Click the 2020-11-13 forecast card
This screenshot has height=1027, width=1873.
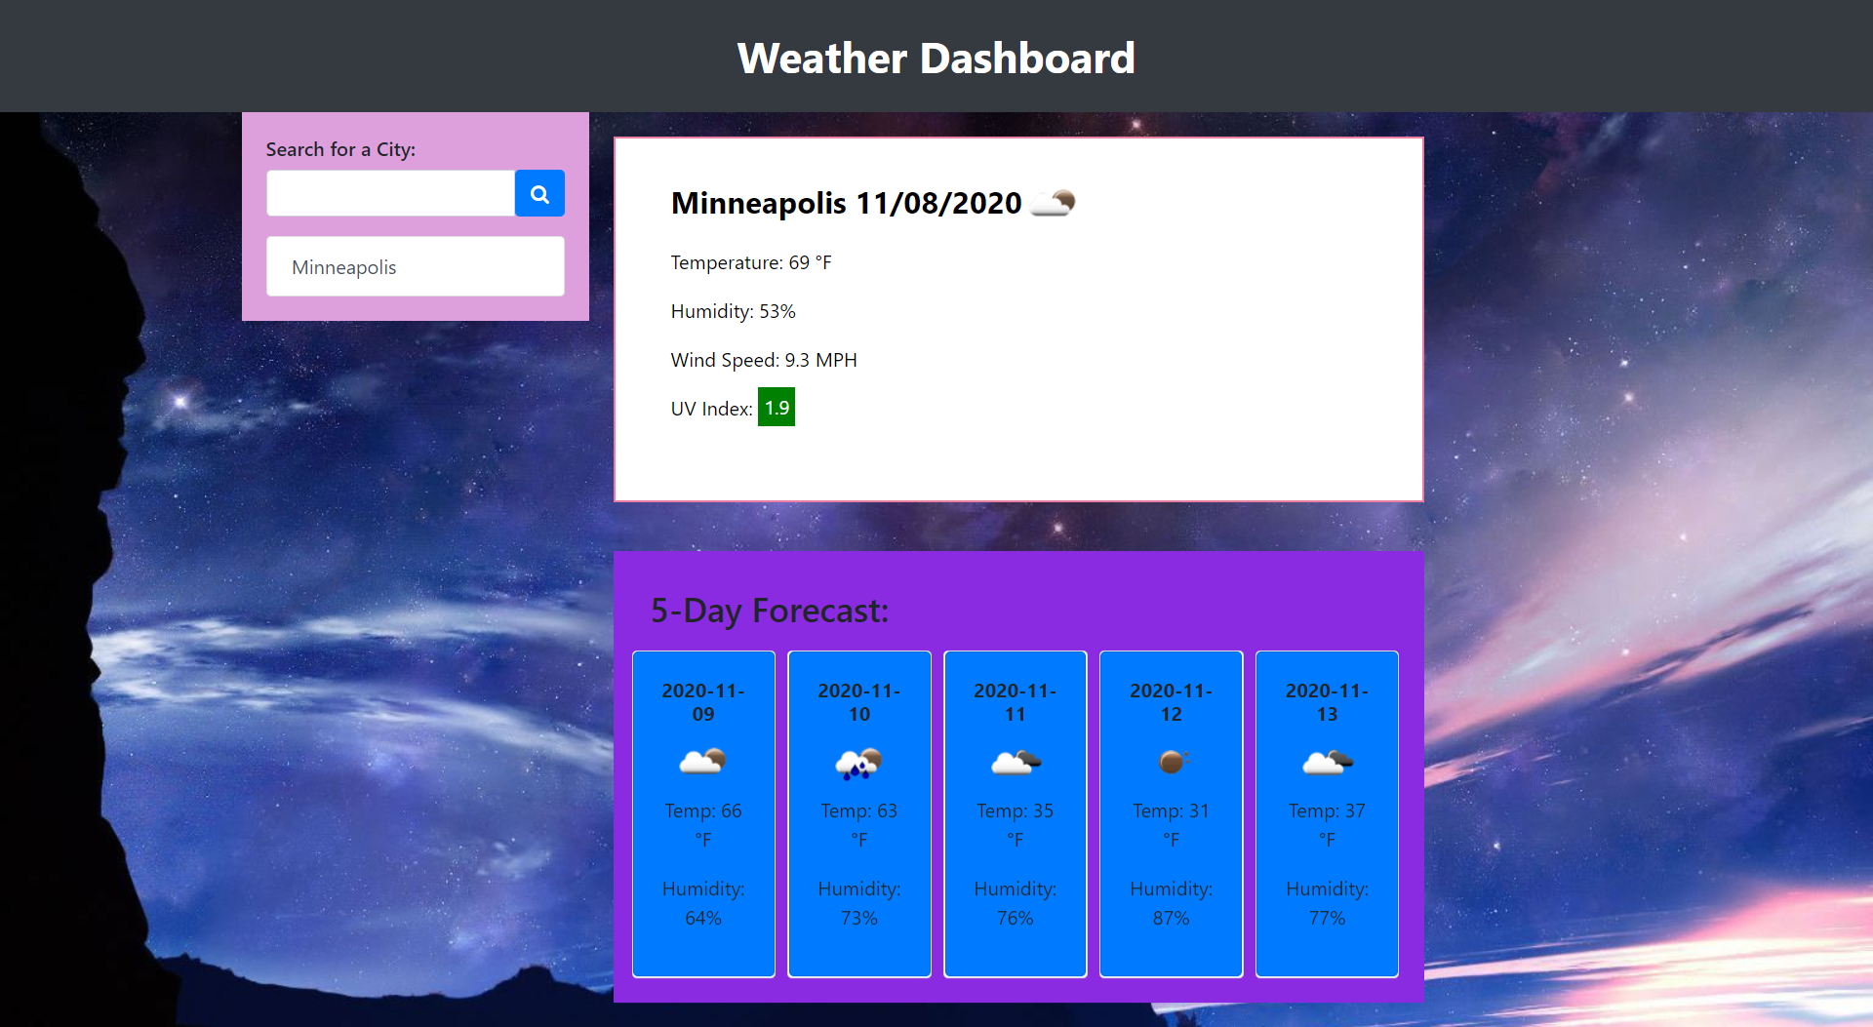pyautogui.click(x=1327, y=812)
